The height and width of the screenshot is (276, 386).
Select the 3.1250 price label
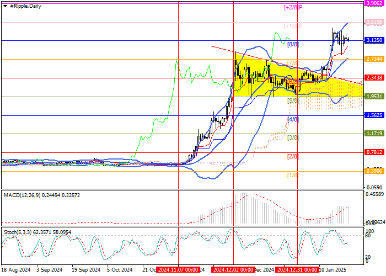point(374,40)
